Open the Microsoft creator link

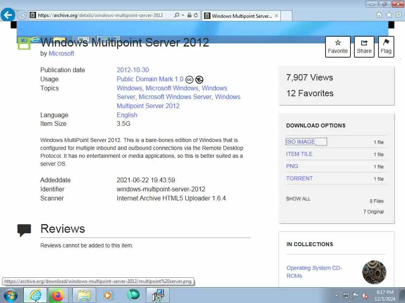(61, 53)
